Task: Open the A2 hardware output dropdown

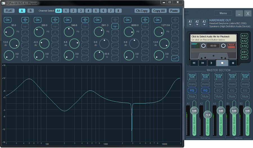Action: point(197,23)
